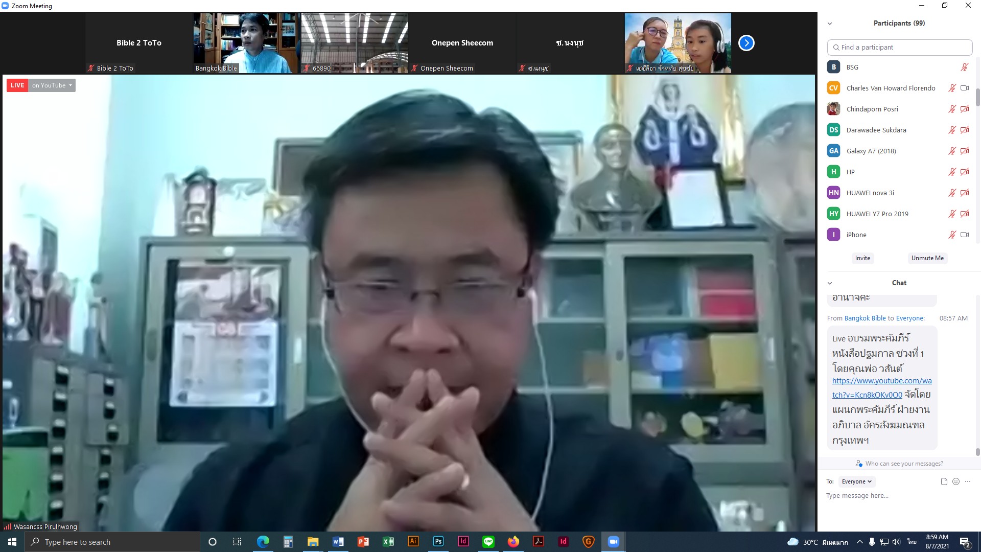Click the Task View taskbar icon
981x552 pixels.
237,542
